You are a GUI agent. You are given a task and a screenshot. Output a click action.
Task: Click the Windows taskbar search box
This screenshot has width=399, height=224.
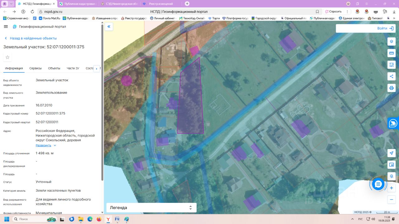(35, 219)
